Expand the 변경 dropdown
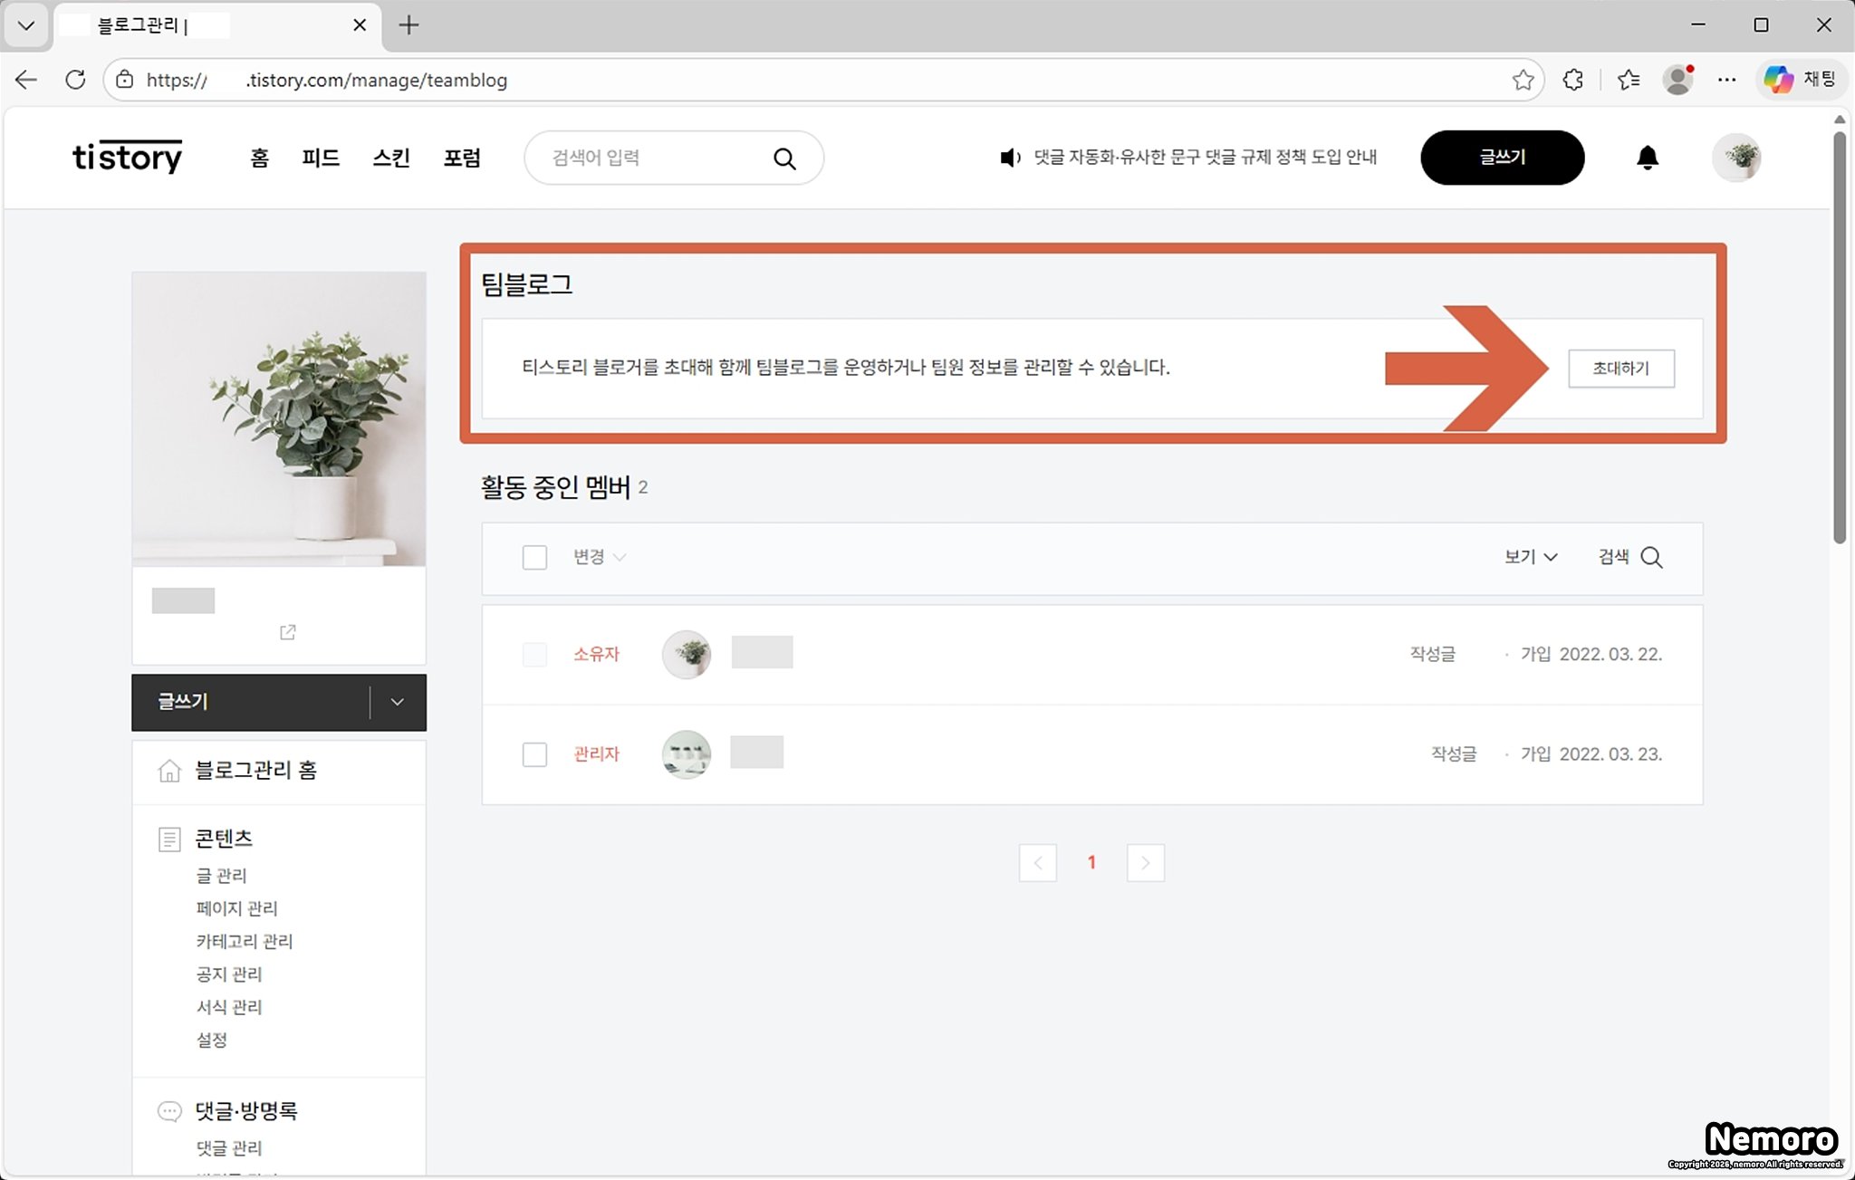 pos(599,557)
